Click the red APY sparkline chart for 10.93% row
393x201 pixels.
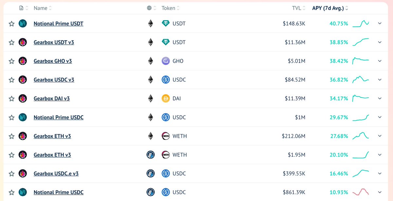[361, 192]
